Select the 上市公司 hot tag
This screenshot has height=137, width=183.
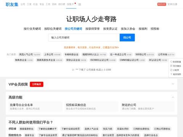[52, 54]
